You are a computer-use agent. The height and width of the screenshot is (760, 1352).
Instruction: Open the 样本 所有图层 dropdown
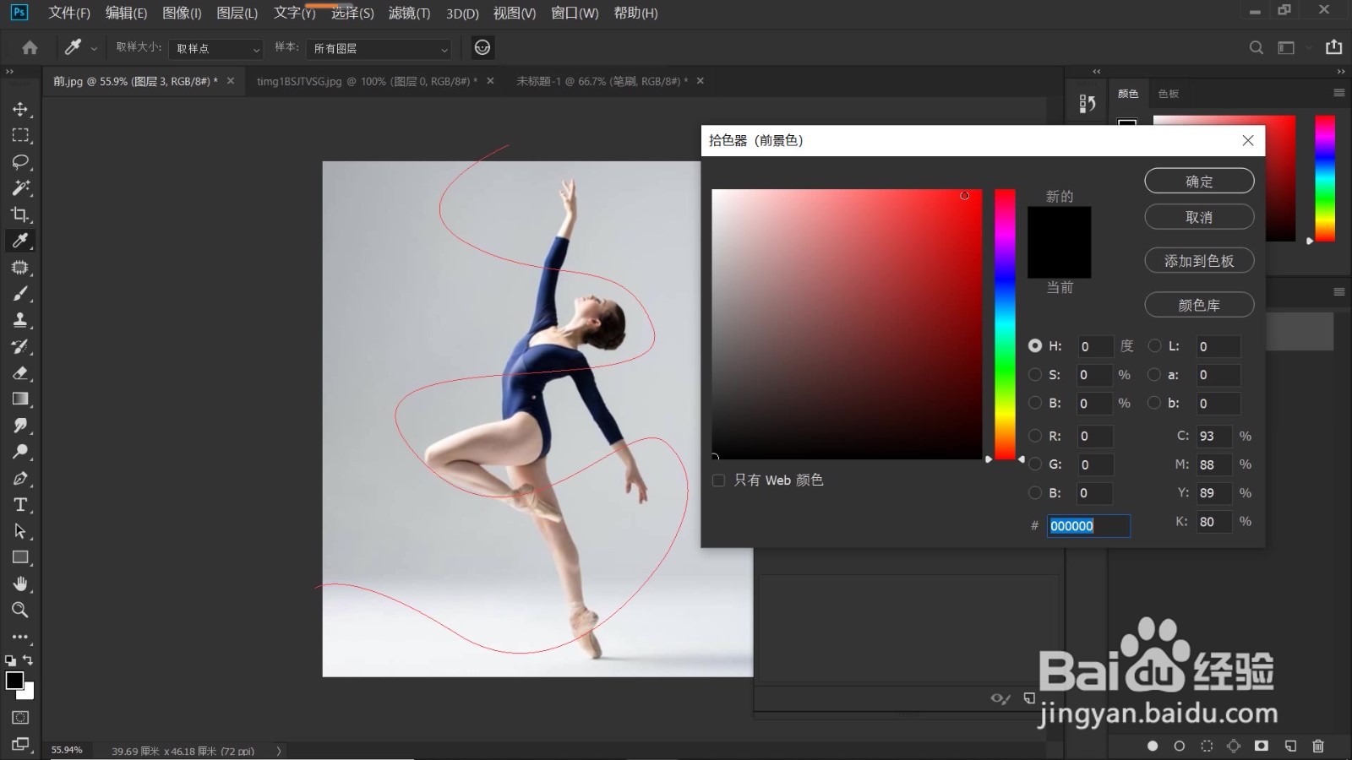[x=379, y=49]
